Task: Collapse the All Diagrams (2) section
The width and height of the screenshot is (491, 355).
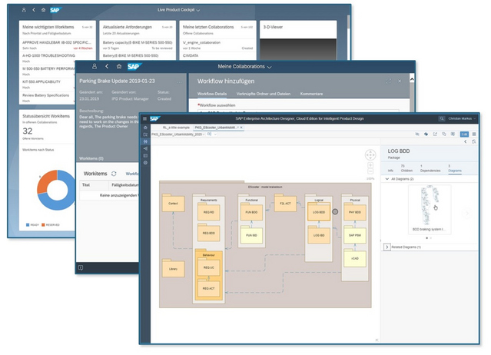Action: [x=387, y=179]
